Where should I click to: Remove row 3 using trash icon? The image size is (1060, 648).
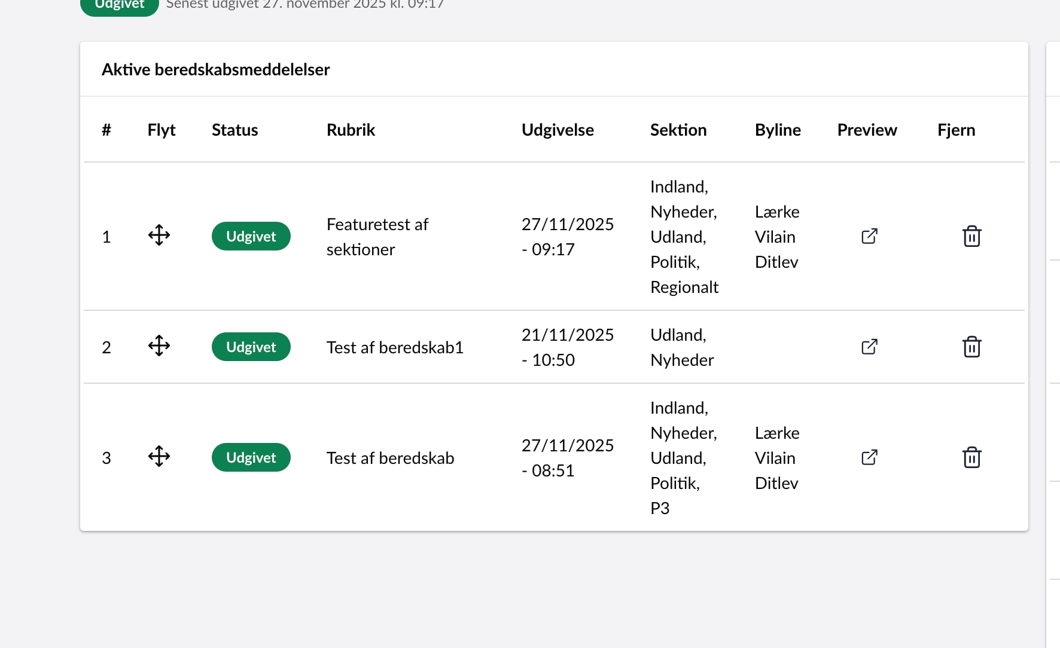coord(971,457)
